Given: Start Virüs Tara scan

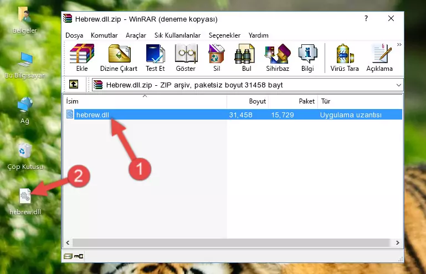Looking at the screenshot, I should click(345, 58).
